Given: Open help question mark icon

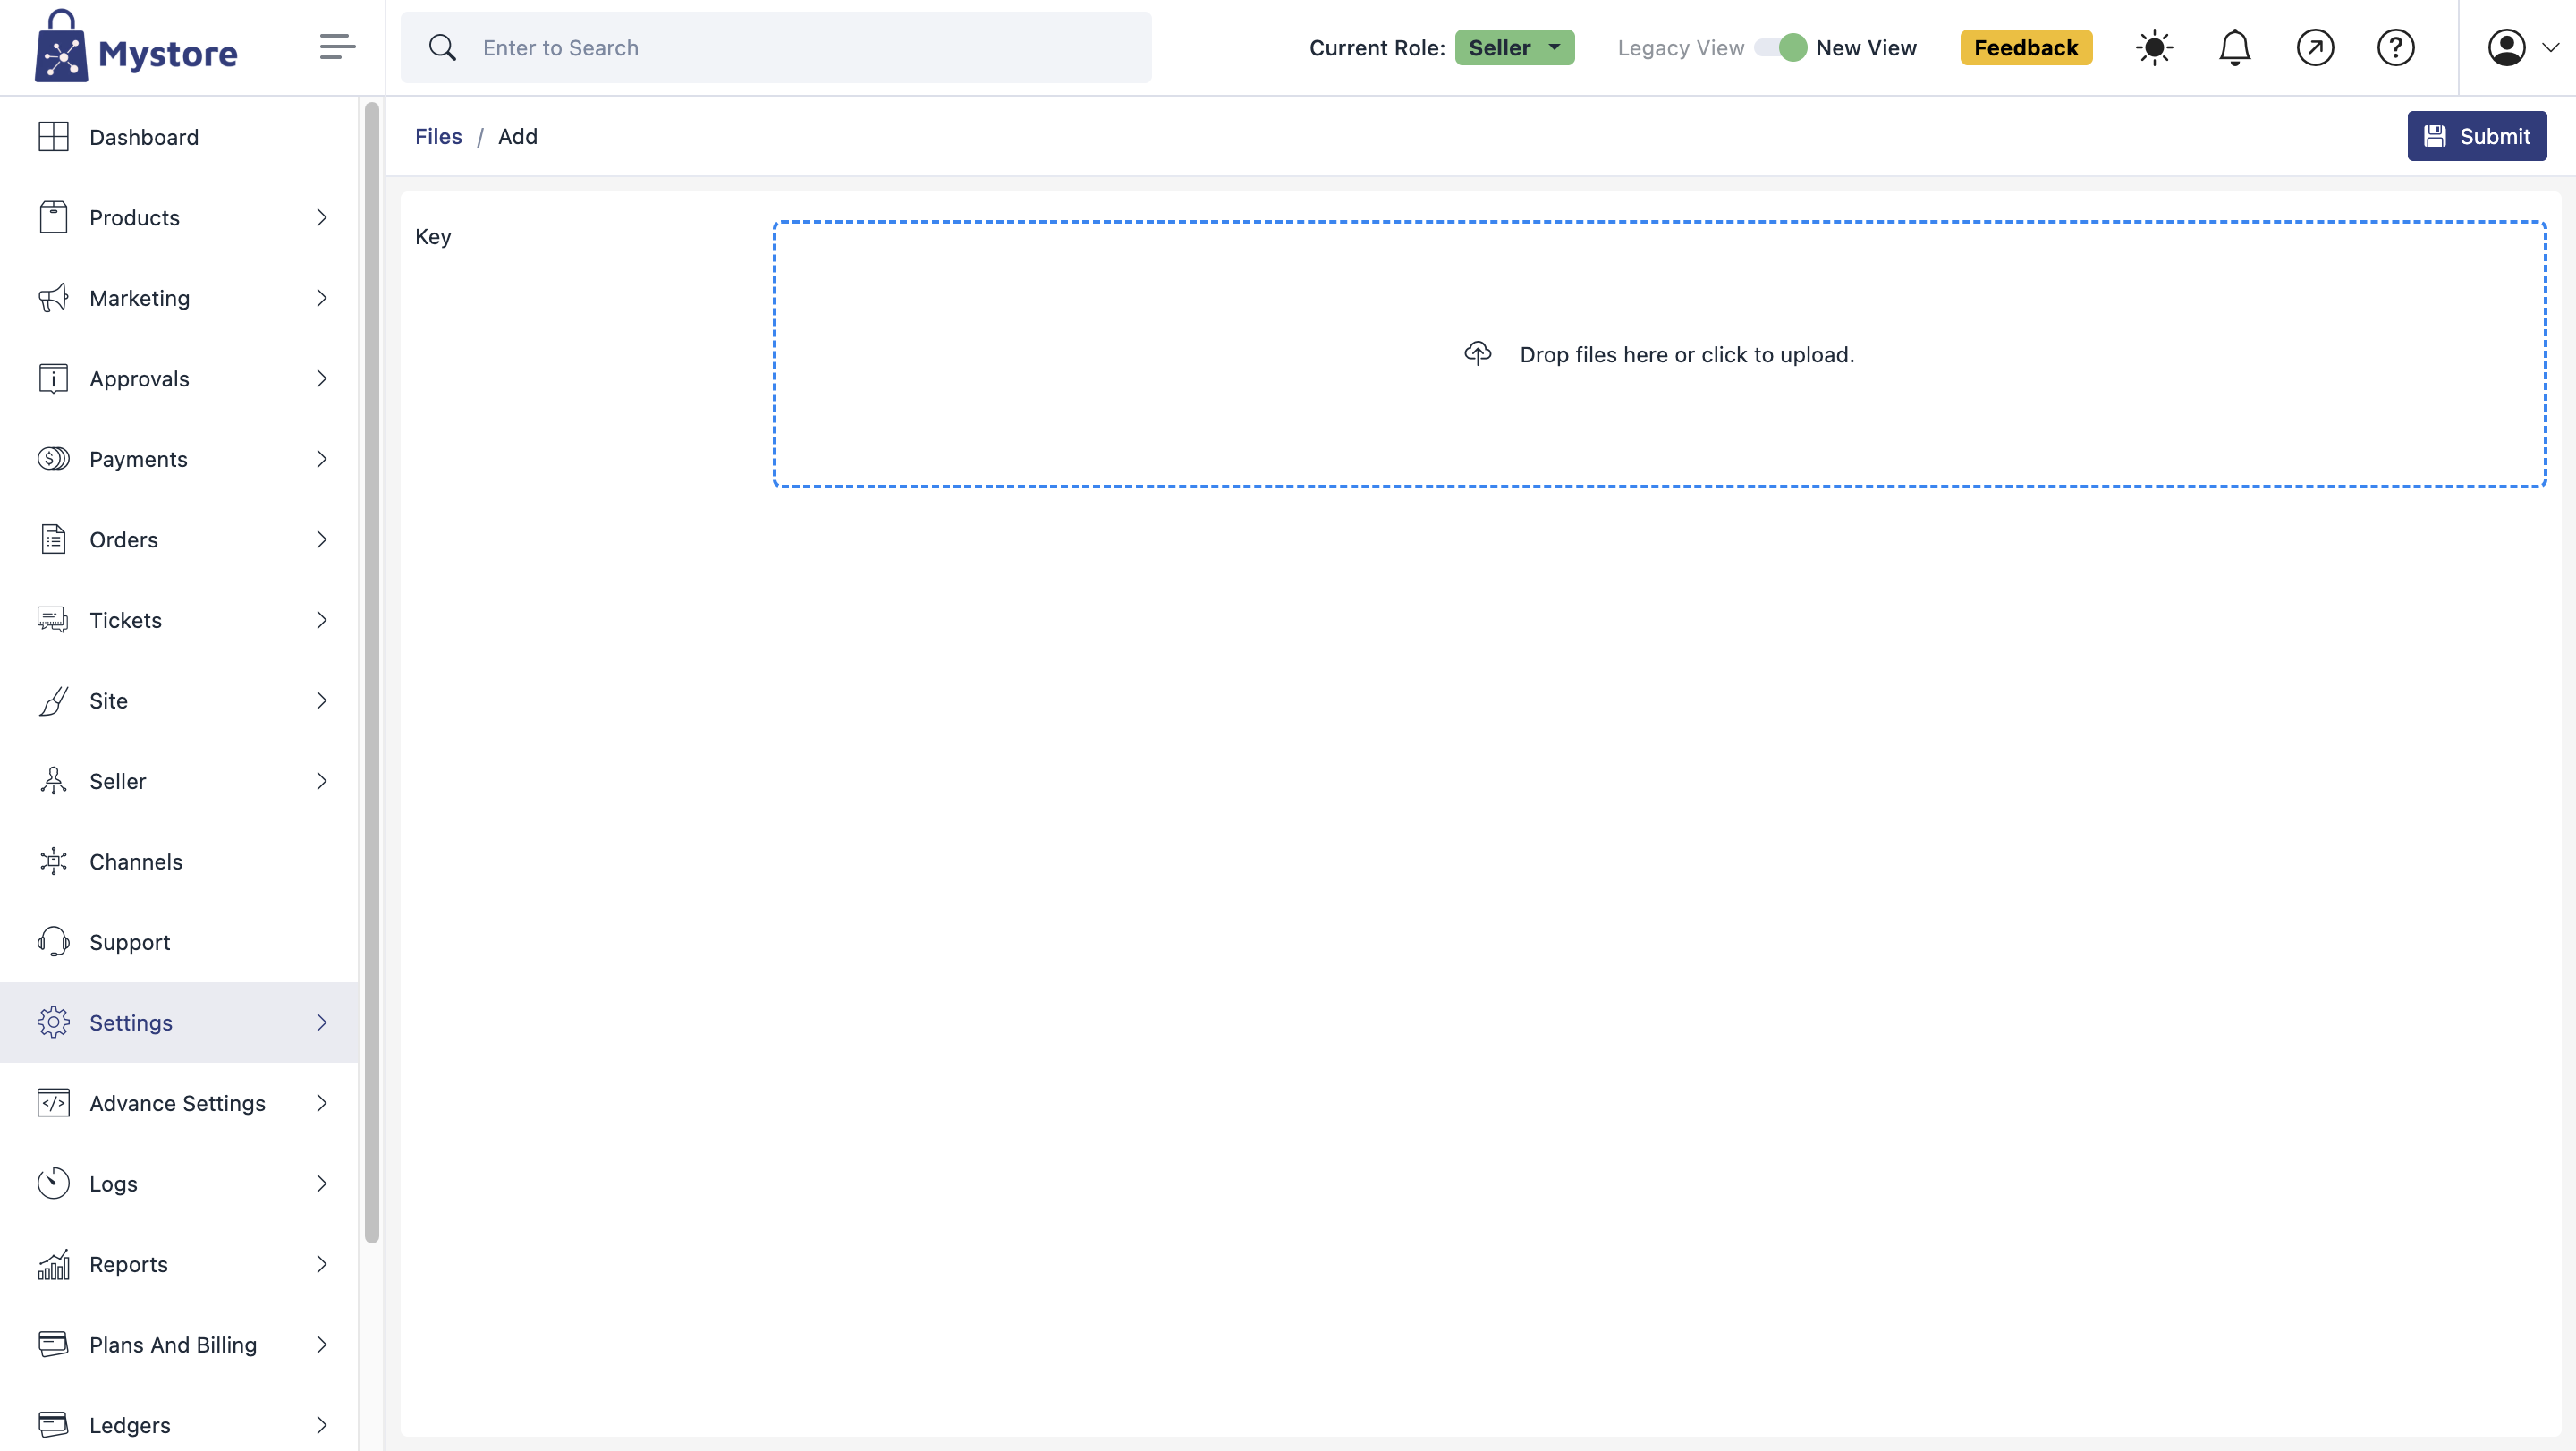Looking at the screenshot, I should tap(2395, 47).
